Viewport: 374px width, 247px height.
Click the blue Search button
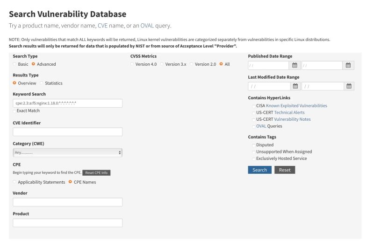coord(259,170)
